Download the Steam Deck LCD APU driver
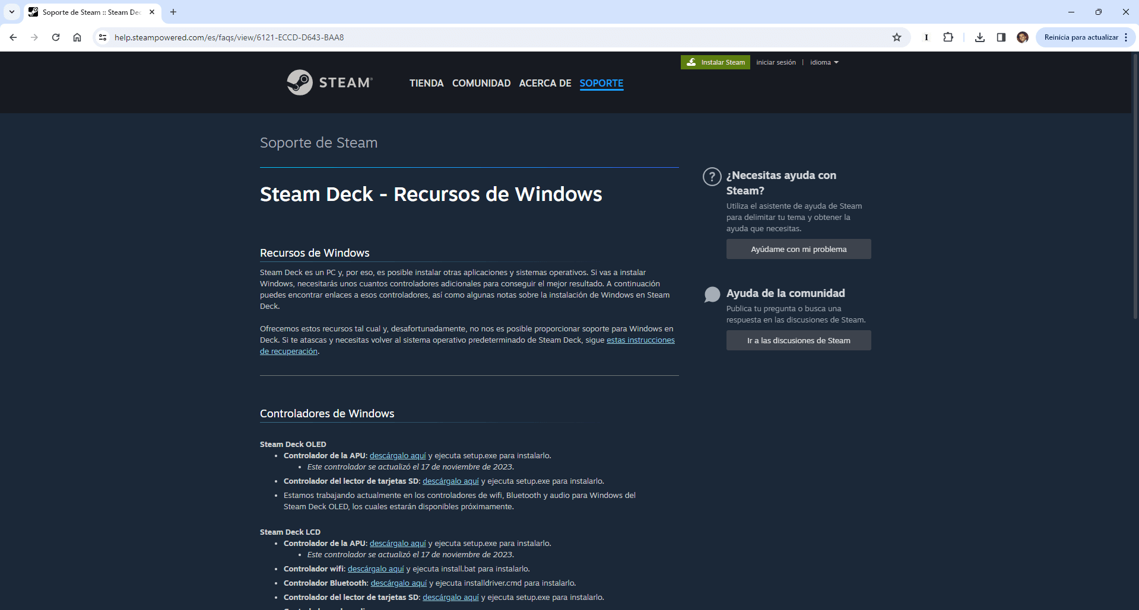This screenshot has height=610, width=1139. point(398,544)
